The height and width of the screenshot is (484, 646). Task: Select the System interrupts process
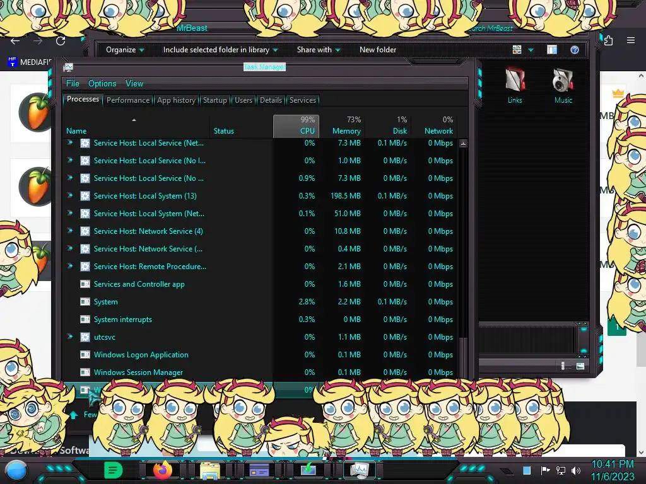point(261,320)
